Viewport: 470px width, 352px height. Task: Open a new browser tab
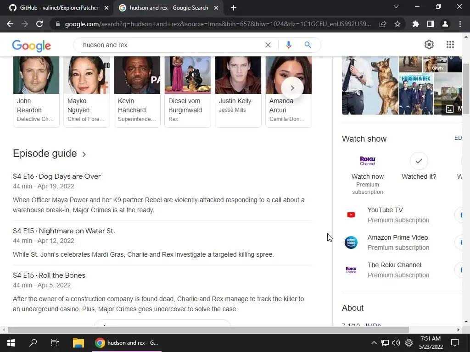click(x=234, y=8)
